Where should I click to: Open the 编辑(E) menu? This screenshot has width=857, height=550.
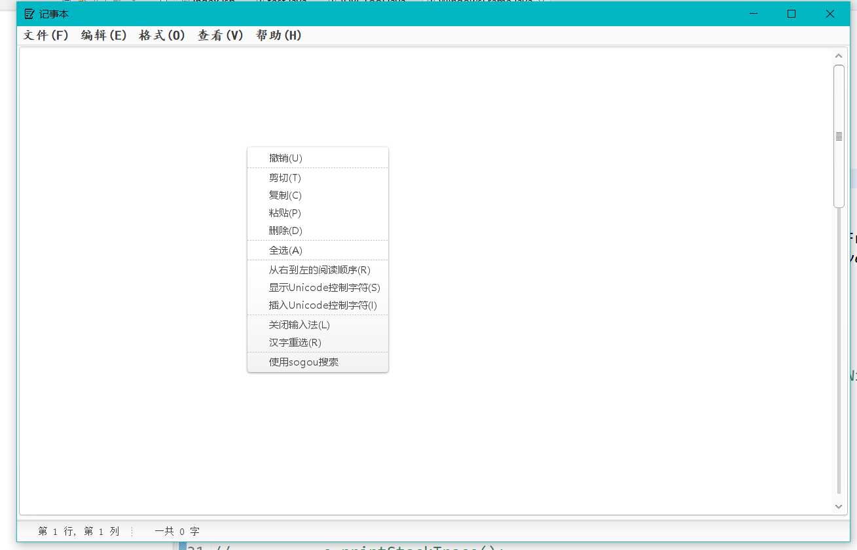coord(103,35)
